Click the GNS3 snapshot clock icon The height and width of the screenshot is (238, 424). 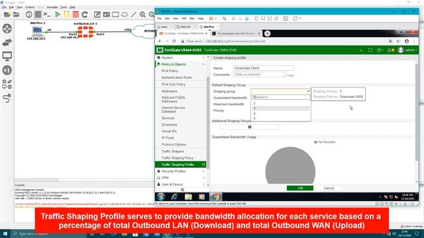29,15
